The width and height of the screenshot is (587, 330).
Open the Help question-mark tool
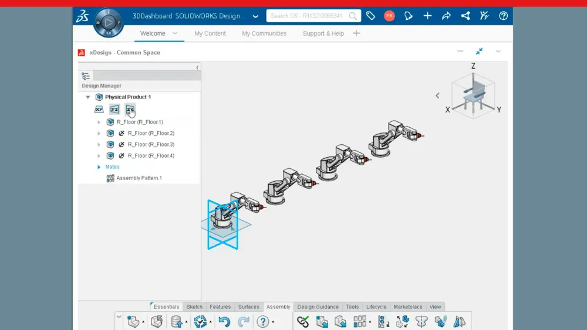[263, 321]
